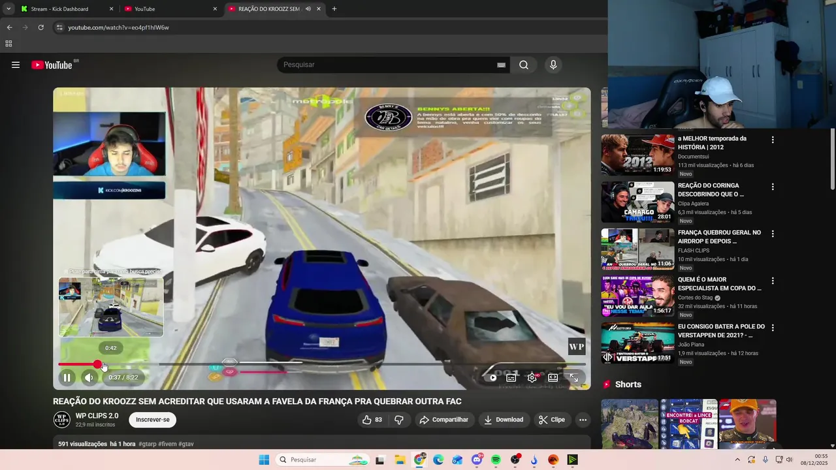Open the Windows Start menu
Screen dimensions: 836x470
(x=264, y=460)
